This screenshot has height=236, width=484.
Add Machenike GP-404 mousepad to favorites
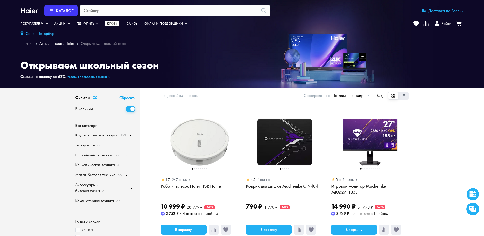pyautogui.click(x=311, y=230)
